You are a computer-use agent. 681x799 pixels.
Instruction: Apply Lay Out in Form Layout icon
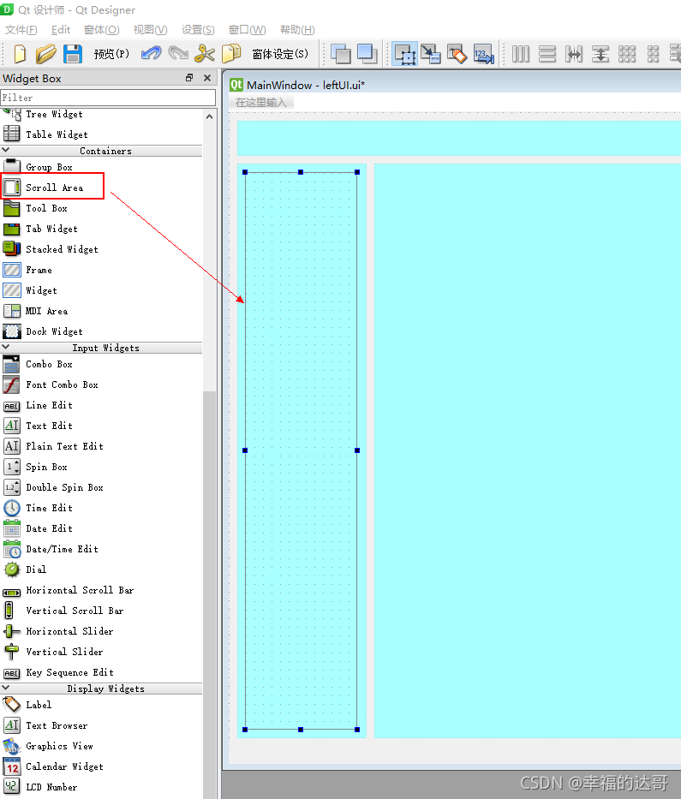[x=653, y=53]
